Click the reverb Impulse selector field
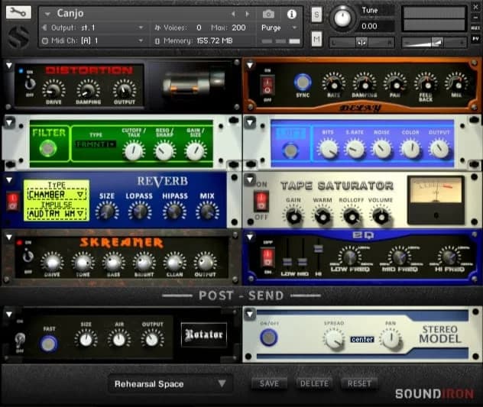 pos(56,214)
